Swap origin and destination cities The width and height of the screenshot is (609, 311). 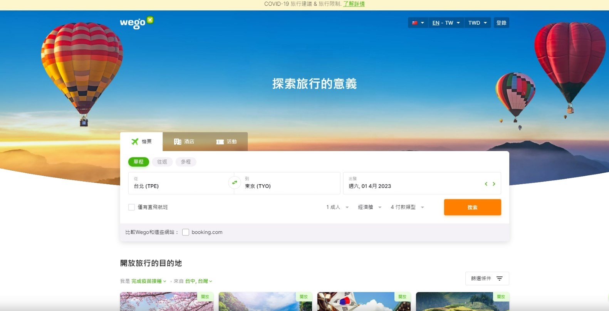[234, 183]
